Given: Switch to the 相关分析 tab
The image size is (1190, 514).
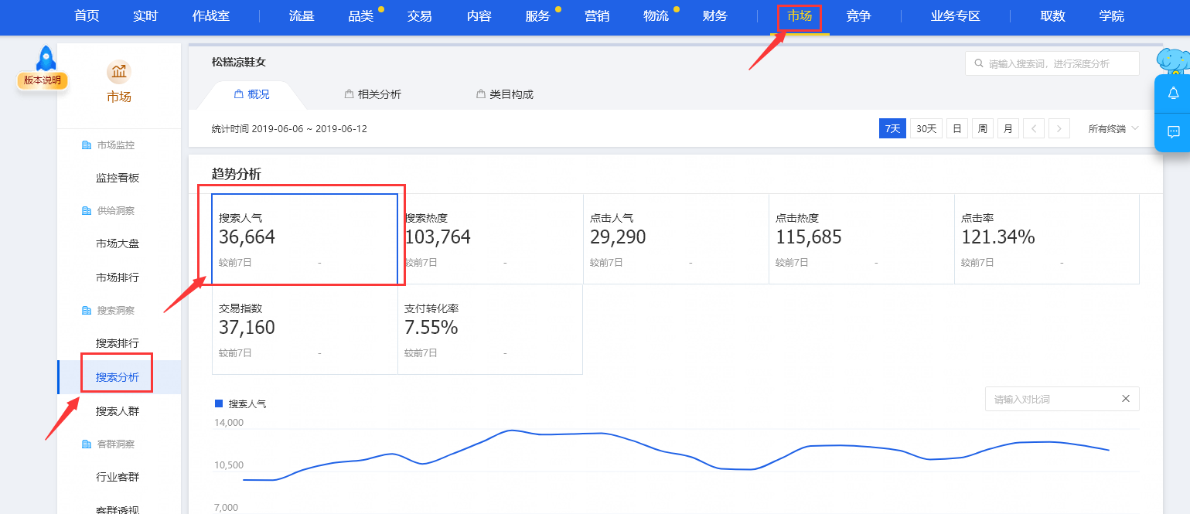Looking at the screenshot, I should click(x=373, y=94).
